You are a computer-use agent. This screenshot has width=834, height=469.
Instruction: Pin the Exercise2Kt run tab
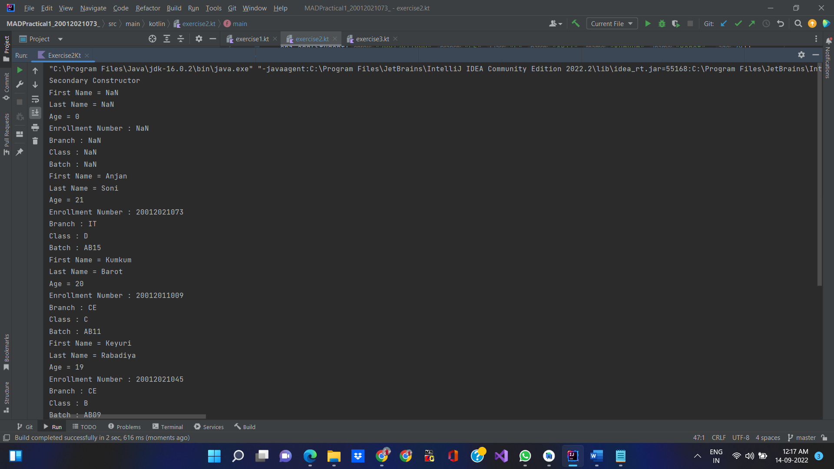(20, 152)
